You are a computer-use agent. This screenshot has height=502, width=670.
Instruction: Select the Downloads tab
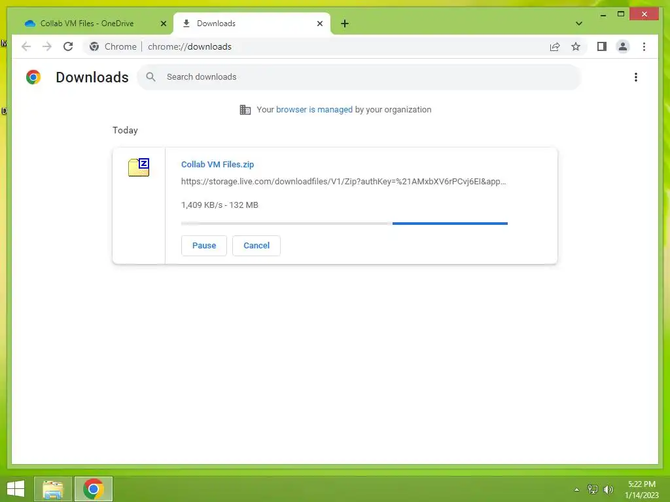coord(252,24)
